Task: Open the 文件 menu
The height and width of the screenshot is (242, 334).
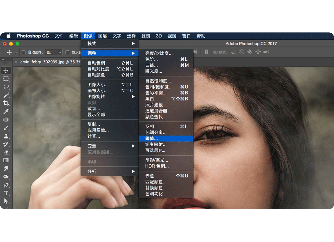Action: (x=59, y=36)
